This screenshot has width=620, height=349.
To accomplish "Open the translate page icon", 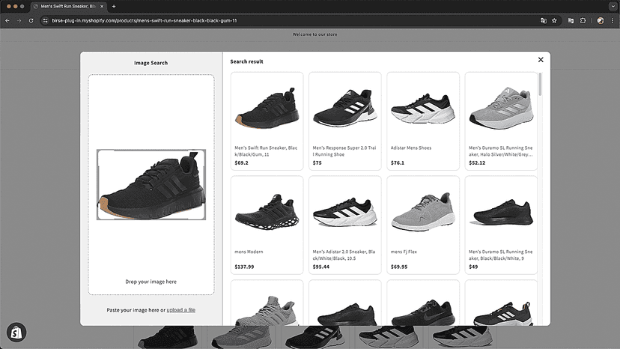I will (544, 20).
